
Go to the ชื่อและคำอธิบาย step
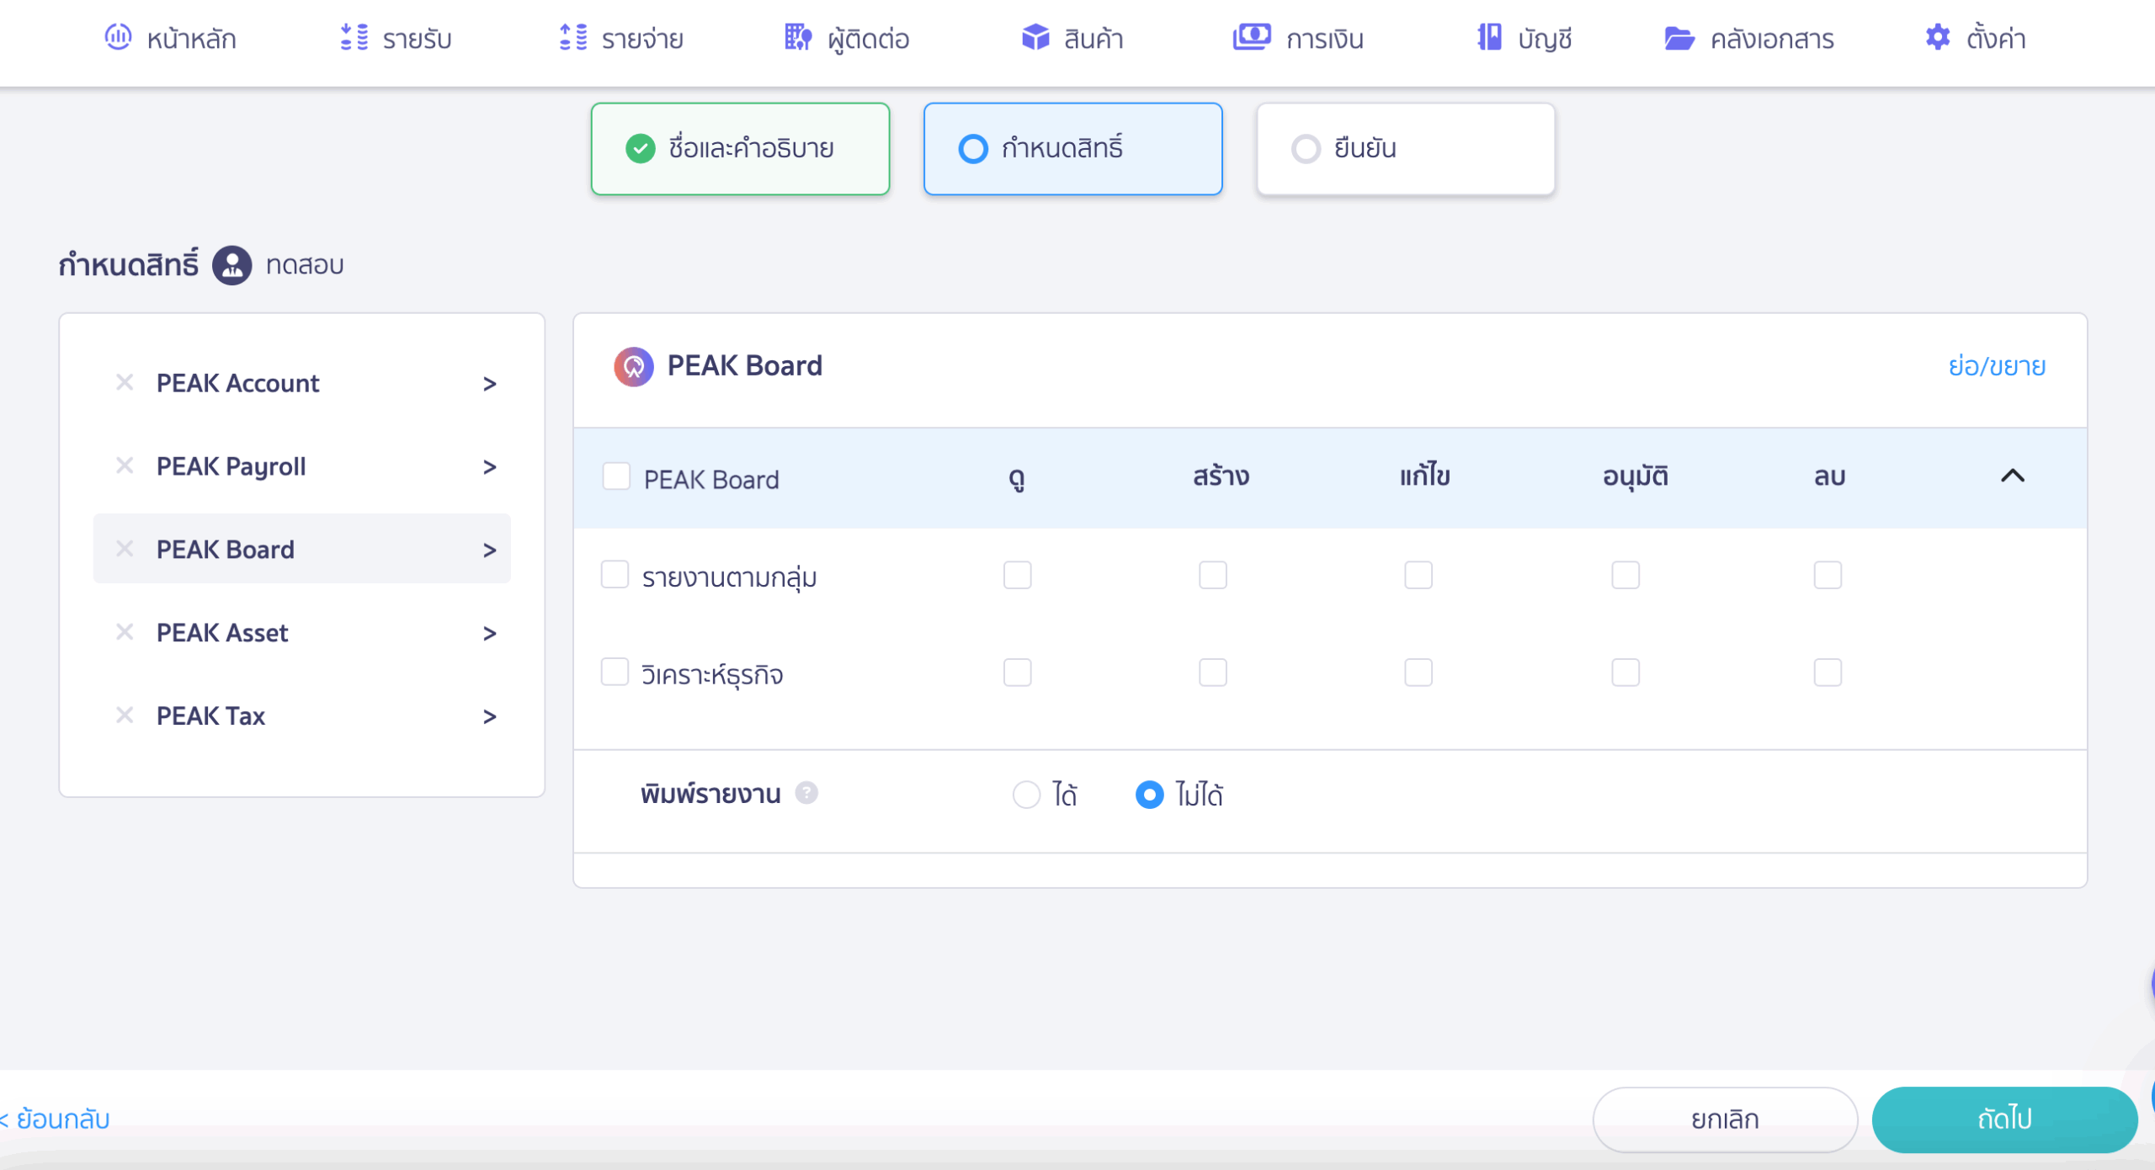pyautogui.click(x=740, y=149)
